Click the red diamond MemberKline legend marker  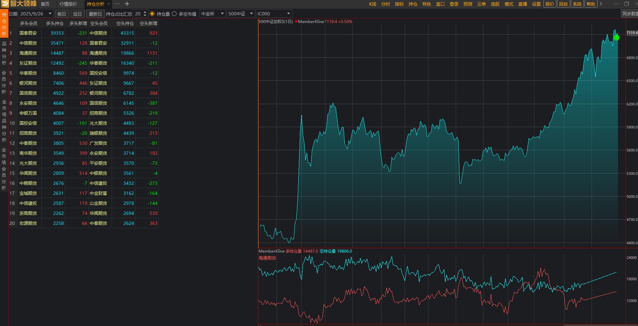(296, 22)
